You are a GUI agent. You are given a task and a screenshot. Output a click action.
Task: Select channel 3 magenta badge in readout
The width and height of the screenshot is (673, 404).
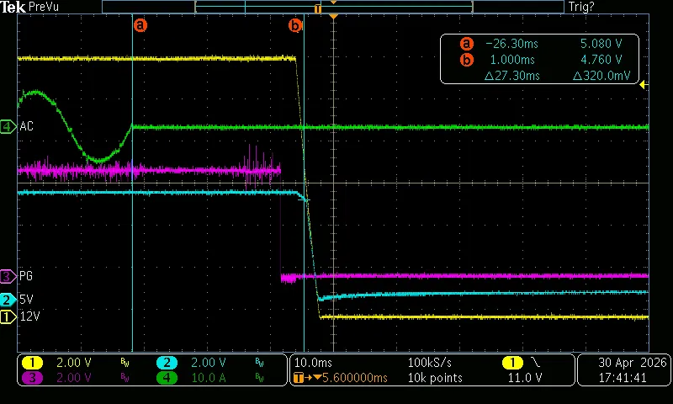pos(32,378)
